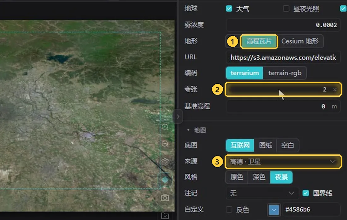Toggle the 国界线 checkbox
Image resolution: width=347 pixels, height=220 pixels.
[306, 193]
